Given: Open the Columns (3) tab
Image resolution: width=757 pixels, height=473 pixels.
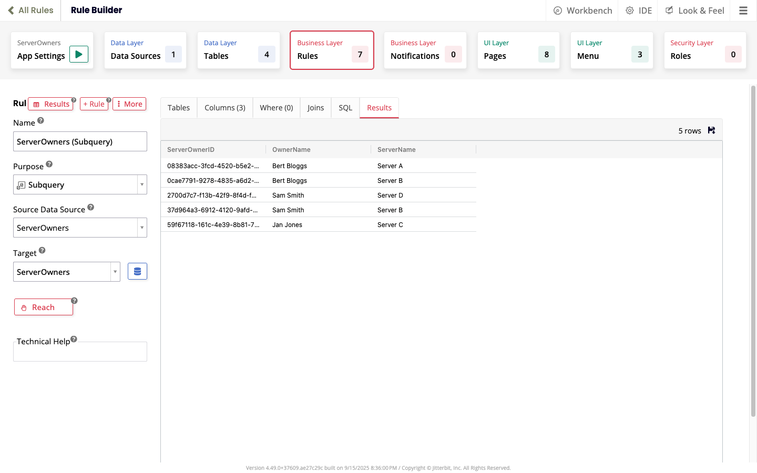Looking at the screenshot, I should click(x=224, y=108).
